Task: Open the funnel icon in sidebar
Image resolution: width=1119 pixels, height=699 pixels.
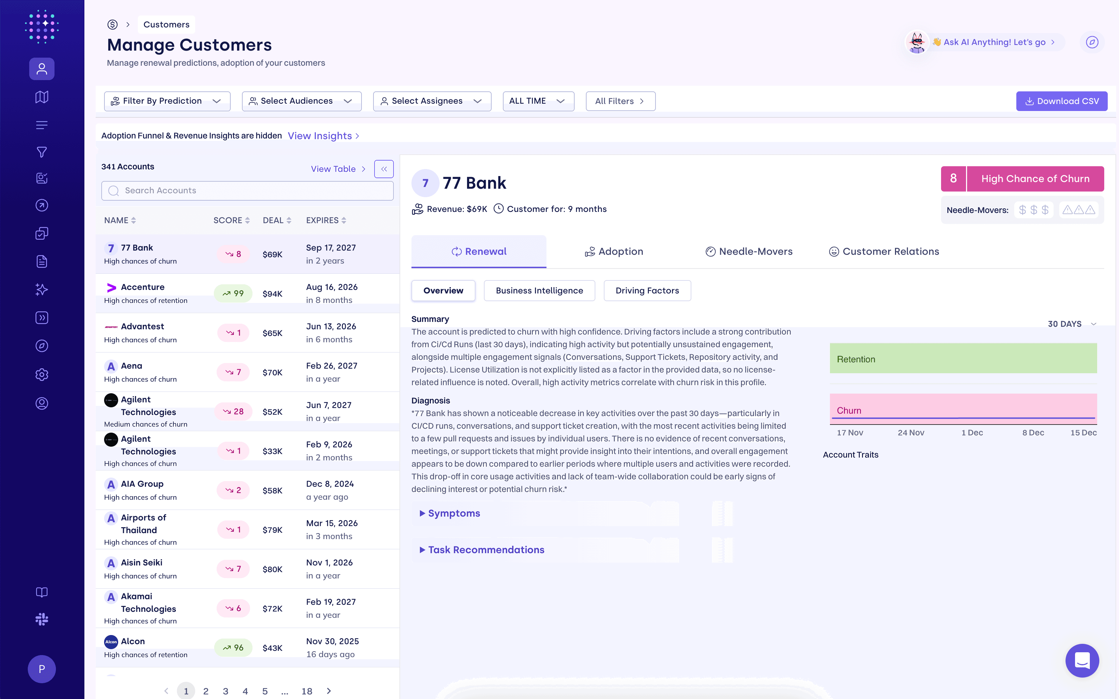Action: click(x=41, y=151)
